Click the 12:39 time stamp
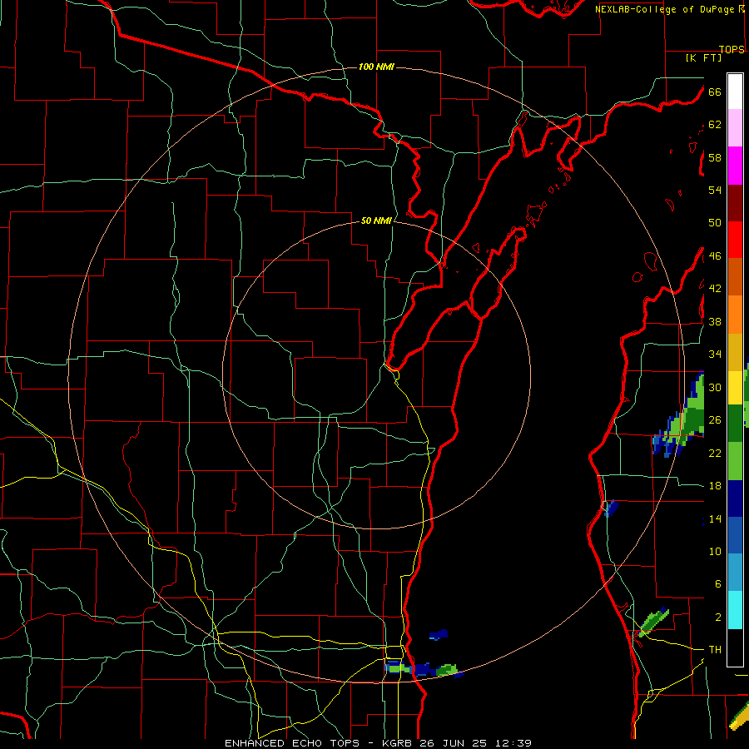749x749 pixels. tap(512, 743)
